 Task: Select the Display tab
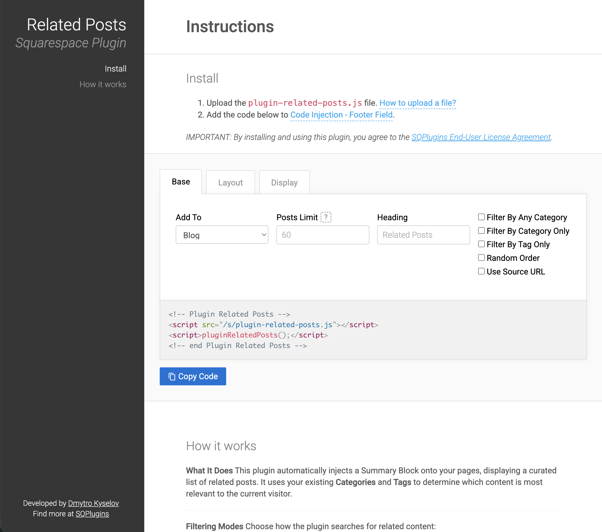pos(284,182)
